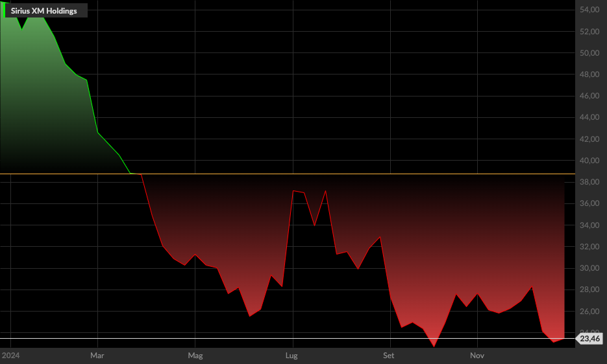Click the Sirius XM Holdings legend label

(x=43, y=11)
